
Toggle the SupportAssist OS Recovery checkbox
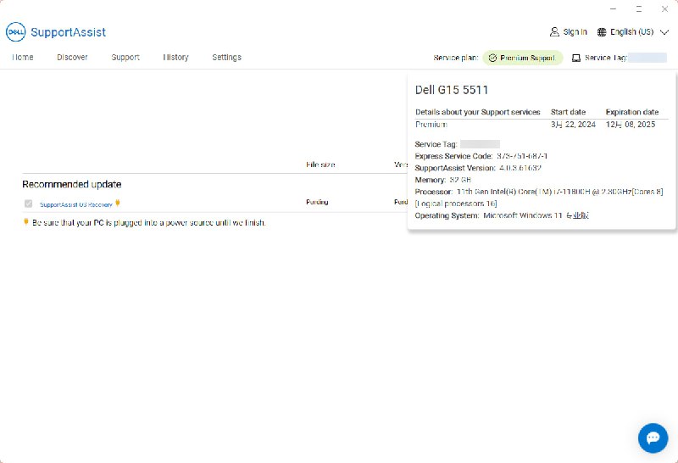29,204
